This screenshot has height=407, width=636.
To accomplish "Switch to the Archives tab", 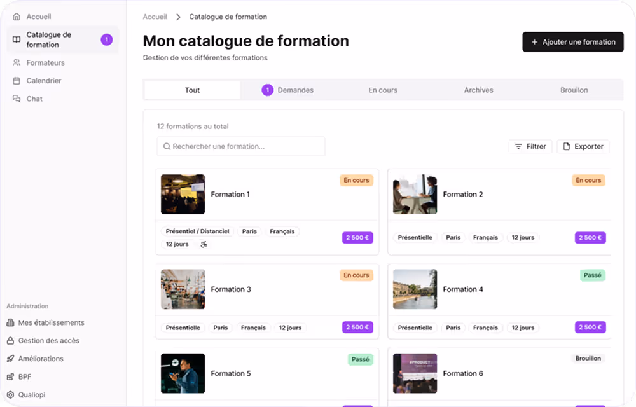I will (x=479, y=90).
